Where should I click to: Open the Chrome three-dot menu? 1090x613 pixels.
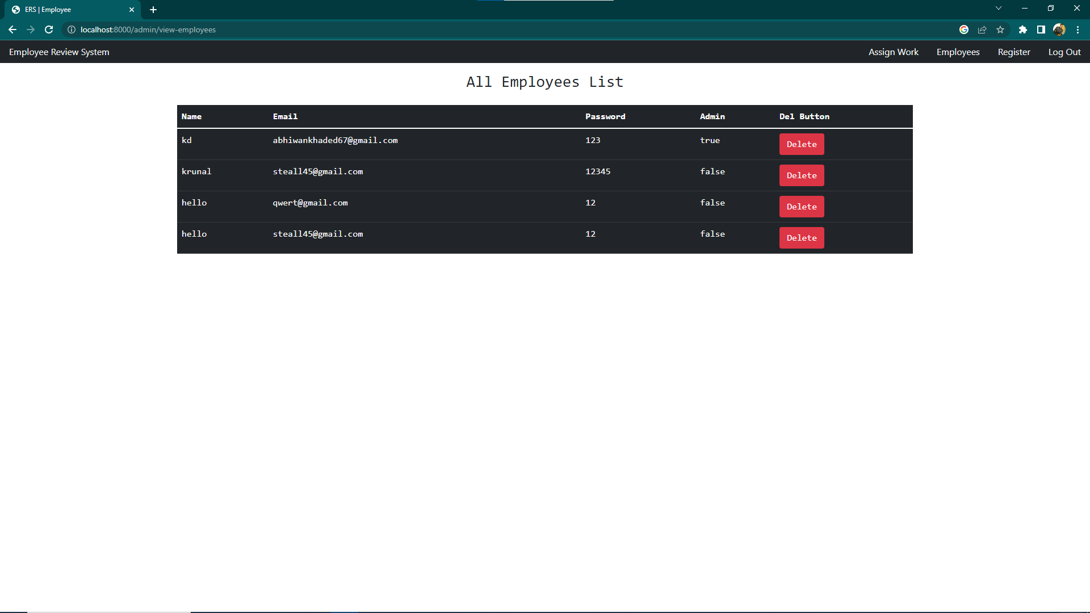click(1078, 30)
